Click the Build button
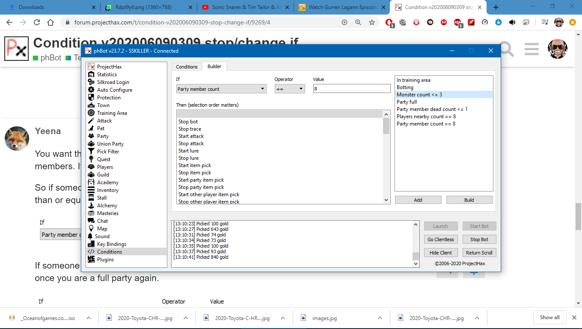 [x=469, y=200]
